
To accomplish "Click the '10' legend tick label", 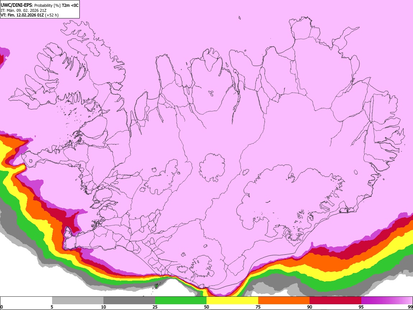I will coord(103,307).
